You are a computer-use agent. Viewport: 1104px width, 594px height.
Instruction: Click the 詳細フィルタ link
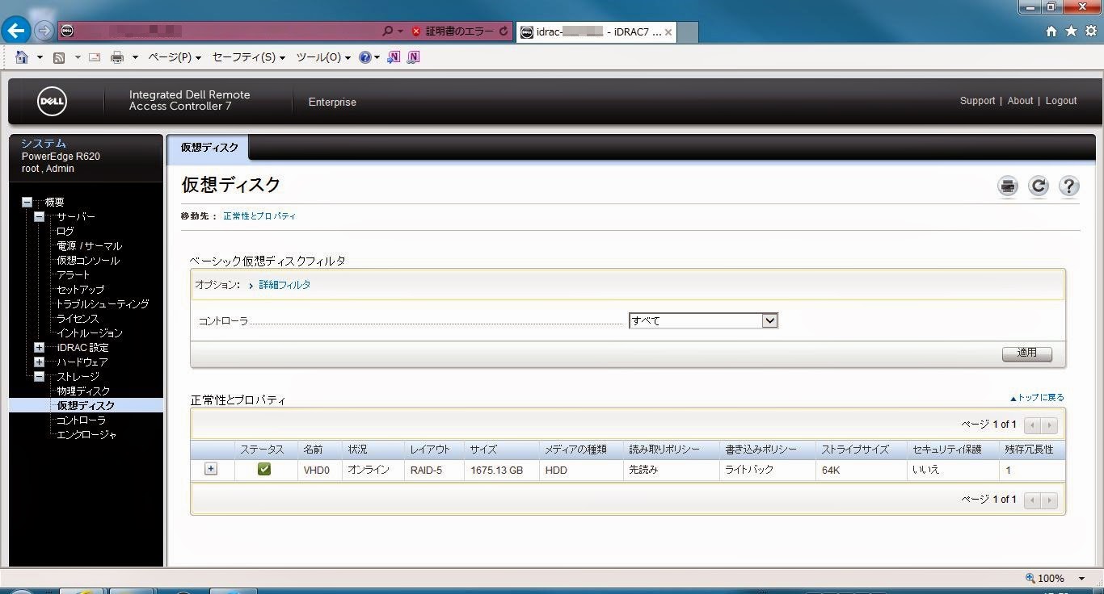point(284,285)
